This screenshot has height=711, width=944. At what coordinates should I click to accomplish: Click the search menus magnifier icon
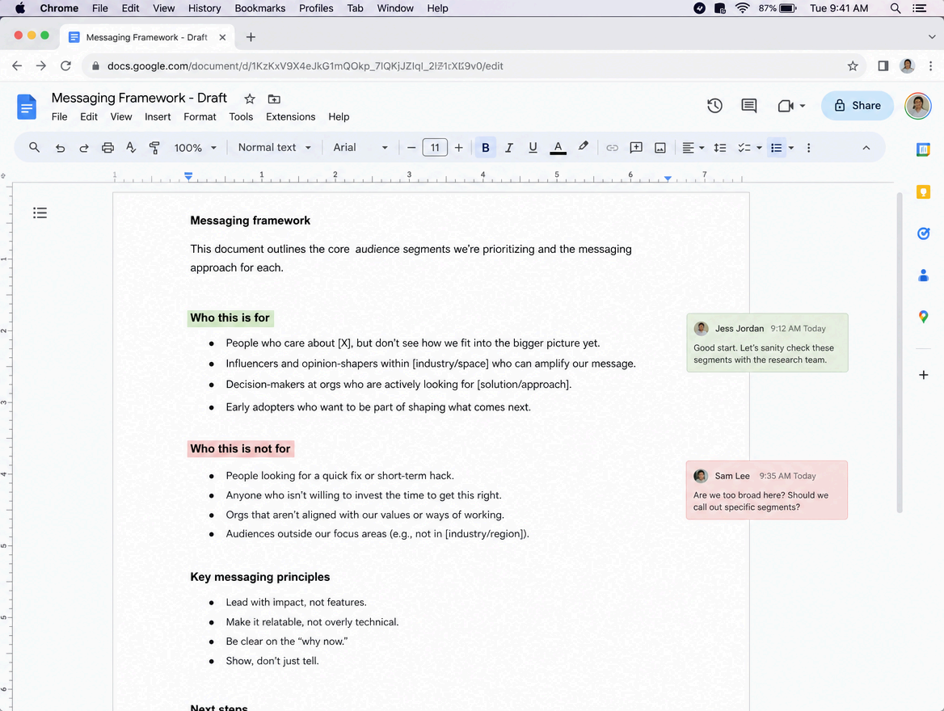tap(34, 148)
